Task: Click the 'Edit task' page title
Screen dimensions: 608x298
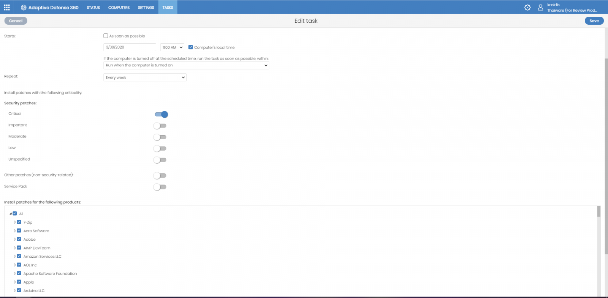Action: point(306,21)
